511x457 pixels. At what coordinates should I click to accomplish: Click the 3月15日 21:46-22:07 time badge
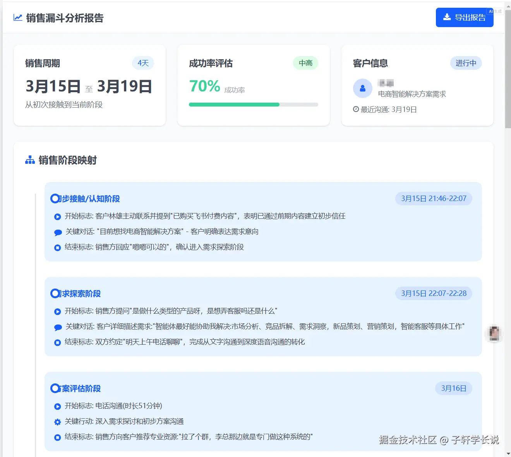point(434,199)
